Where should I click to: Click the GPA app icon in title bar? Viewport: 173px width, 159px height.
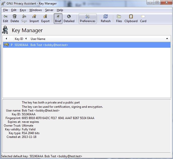point(3,4)
